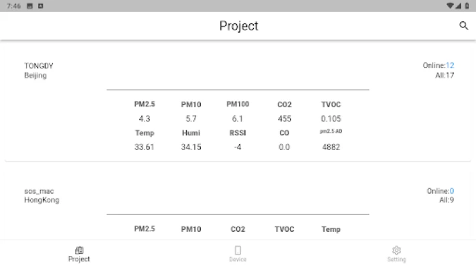476x268 pixels.
Task: Open the TONGDY project name
Action: 39,66
